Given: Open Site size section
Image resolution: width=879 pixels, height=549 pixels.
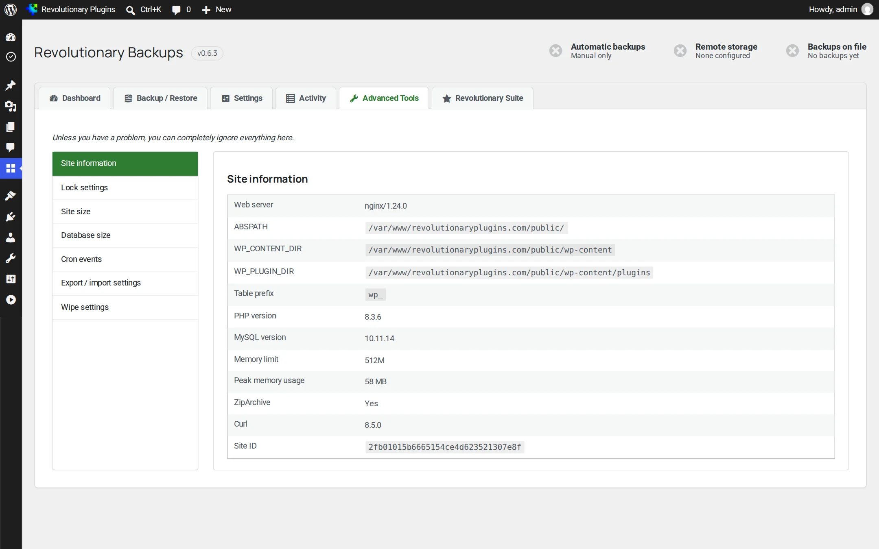Looking at the screenshot, I should coord(125,211).
